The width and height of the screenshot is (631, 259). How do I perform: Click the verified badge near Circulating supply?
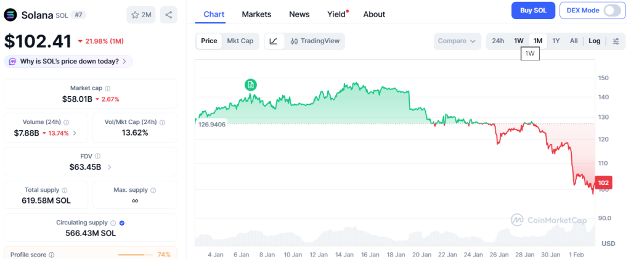pos(122,223)
